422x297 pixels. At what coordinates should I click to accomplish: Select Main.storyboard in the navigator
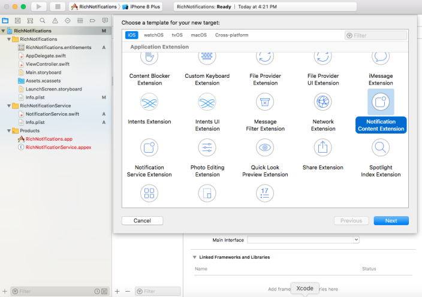[43, 72]
